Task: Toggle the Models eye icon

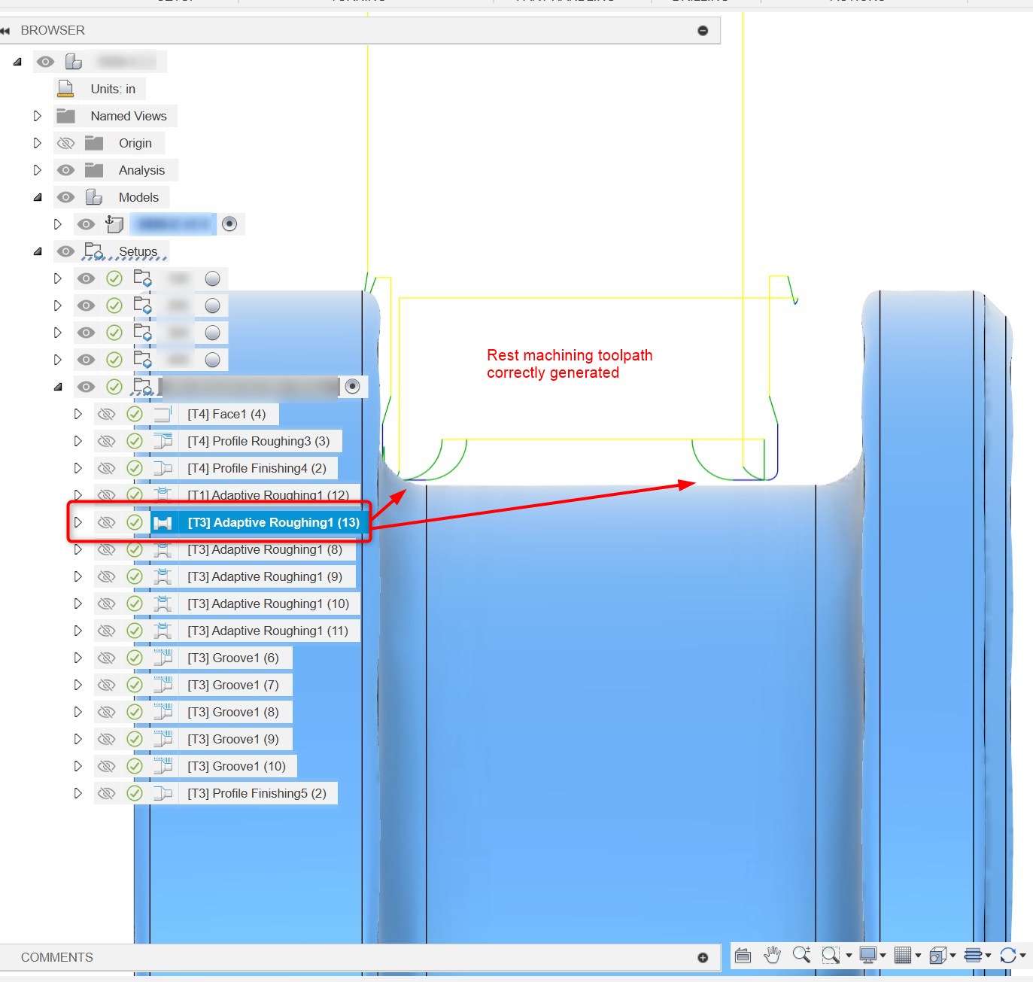Action: pyautogui.click(x=66, y=197)
